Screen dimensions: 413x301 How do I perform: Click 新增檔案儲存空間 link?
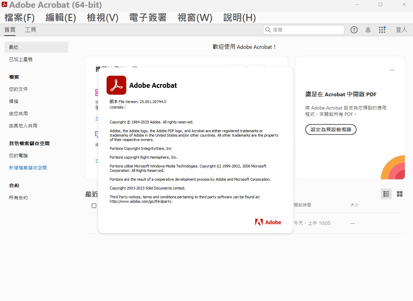click(x=28, y=168)
